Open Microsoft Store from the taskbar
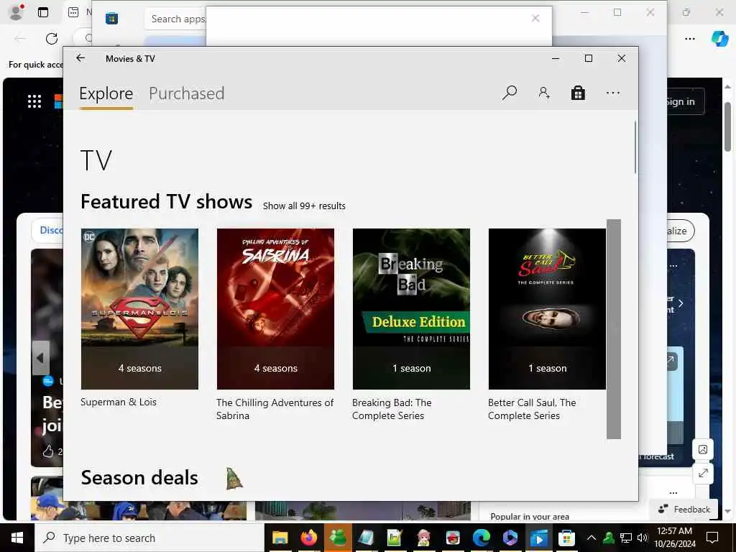 click(566, 538)
